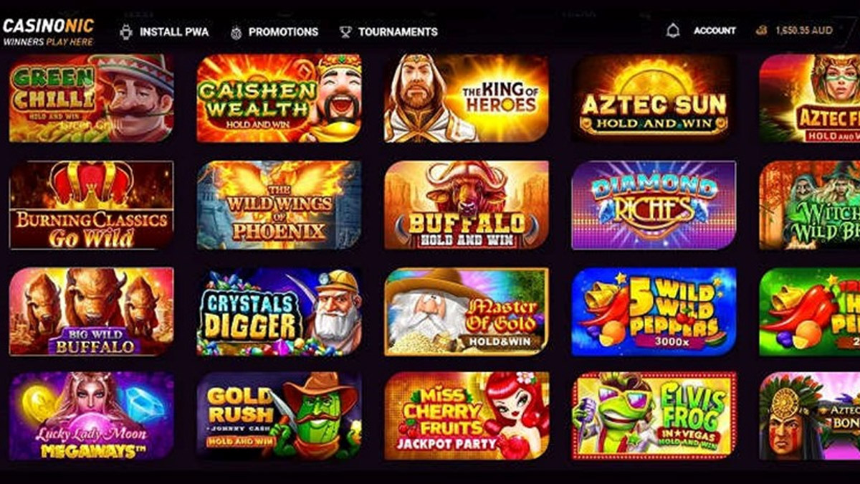Open the Promotions menu item

[283, 32]
